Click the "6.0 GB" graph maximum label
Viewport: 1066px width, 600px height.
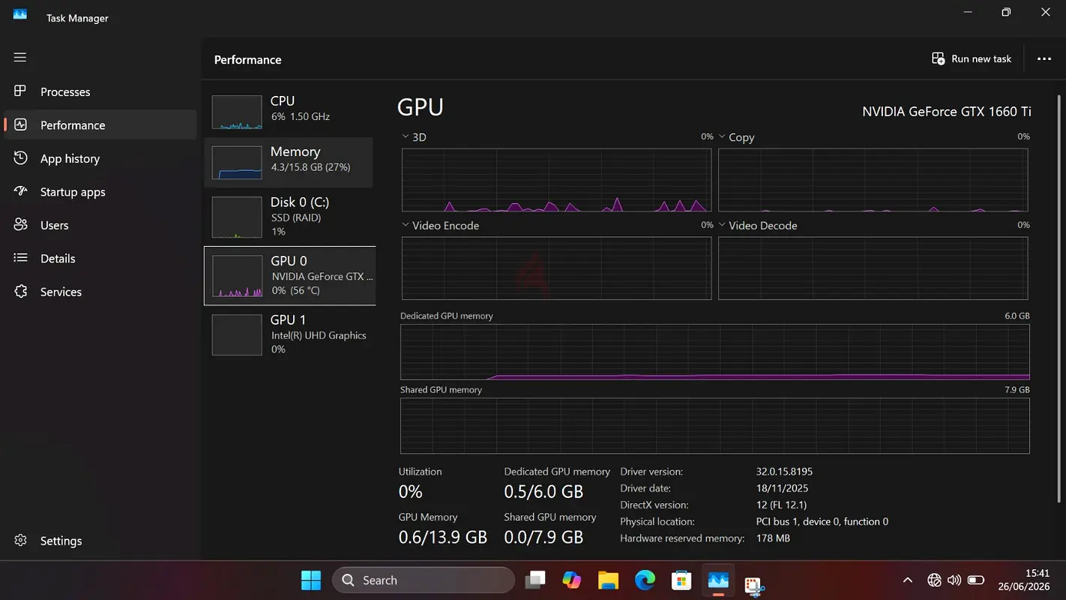[1017, 316]
